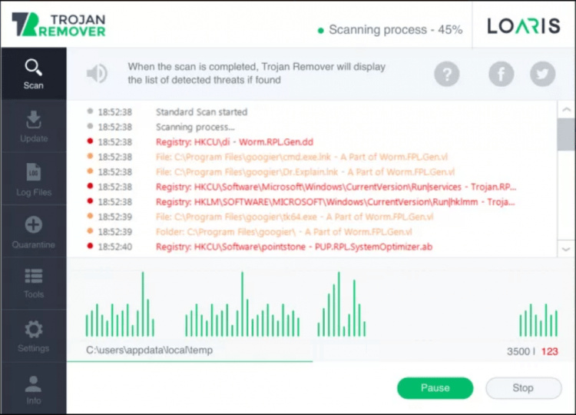Click scroll-up arrow of the log list

[x=566, y=110]
